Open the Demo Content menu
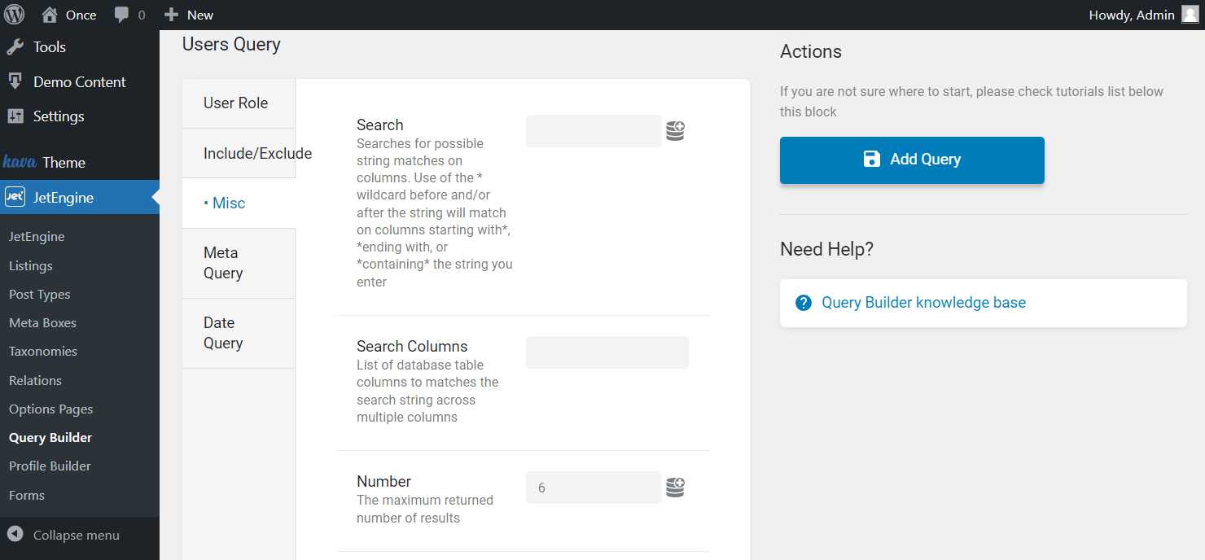This screenshot has height=560, width=1205. pos(80,81)
